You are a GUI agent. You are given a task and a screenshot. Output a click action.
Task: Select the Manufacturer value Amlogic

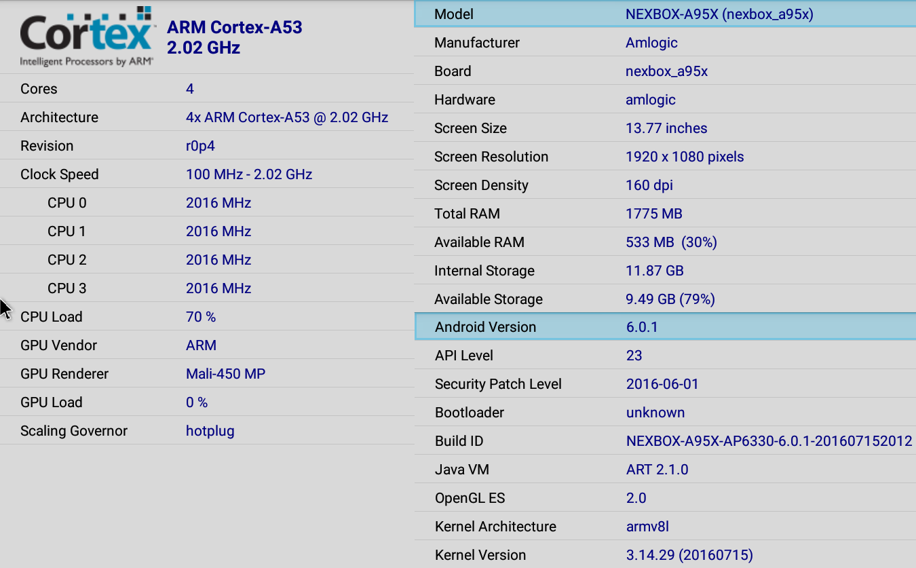(651, 43)
